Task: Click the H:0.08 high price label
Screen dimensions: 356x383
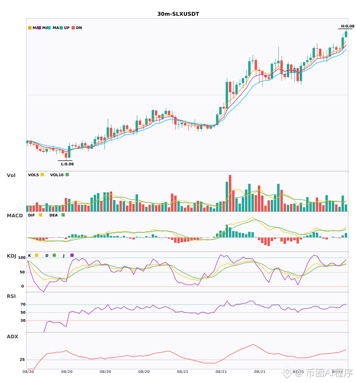Action: click(348, 26)
